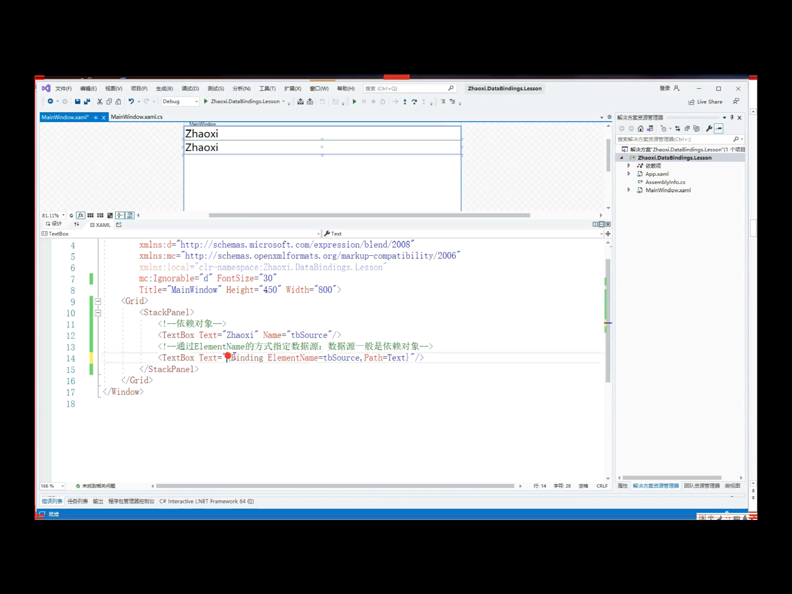The width and height of the screenshot is (792, 594).
Task: Click the Live Share button
Action: pyautogui.click(x=705, y=102)
